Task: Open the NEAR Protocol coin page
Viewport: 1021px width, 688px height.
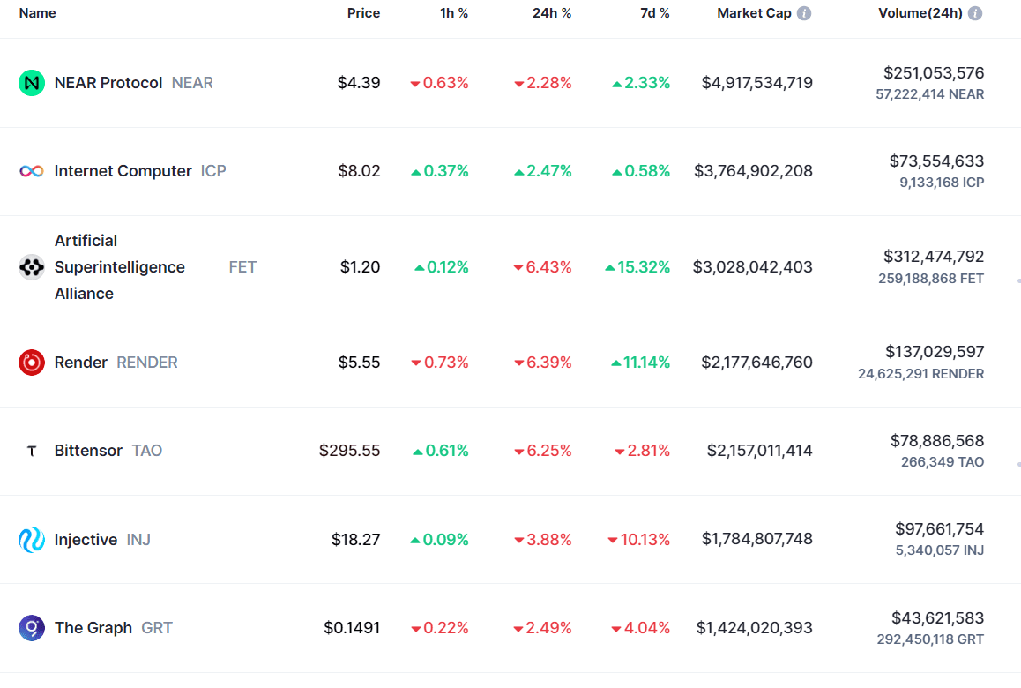Action: (108, 83)
